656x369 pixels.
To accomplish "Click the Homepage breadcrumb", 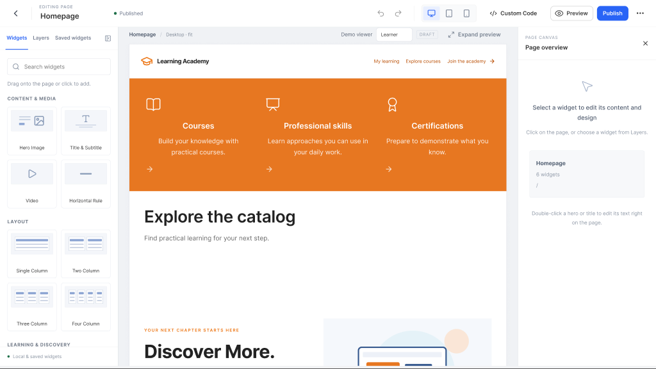I will pos(142,35).
